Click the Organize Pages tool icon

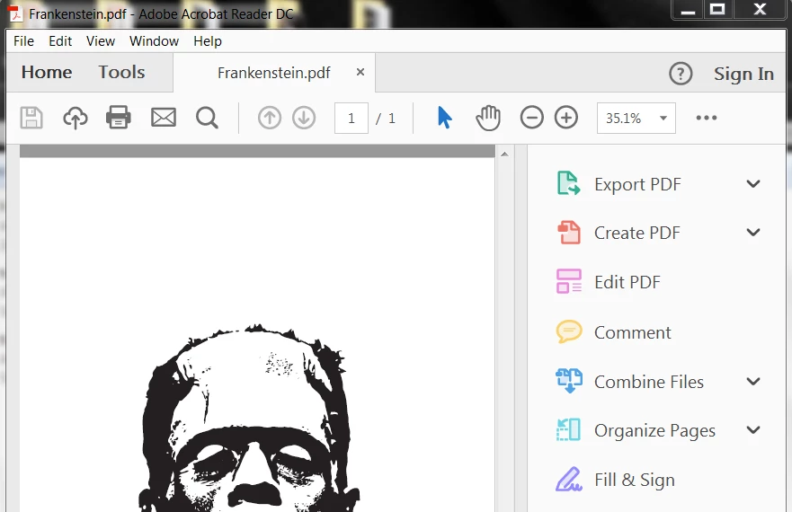click(569, 429)
